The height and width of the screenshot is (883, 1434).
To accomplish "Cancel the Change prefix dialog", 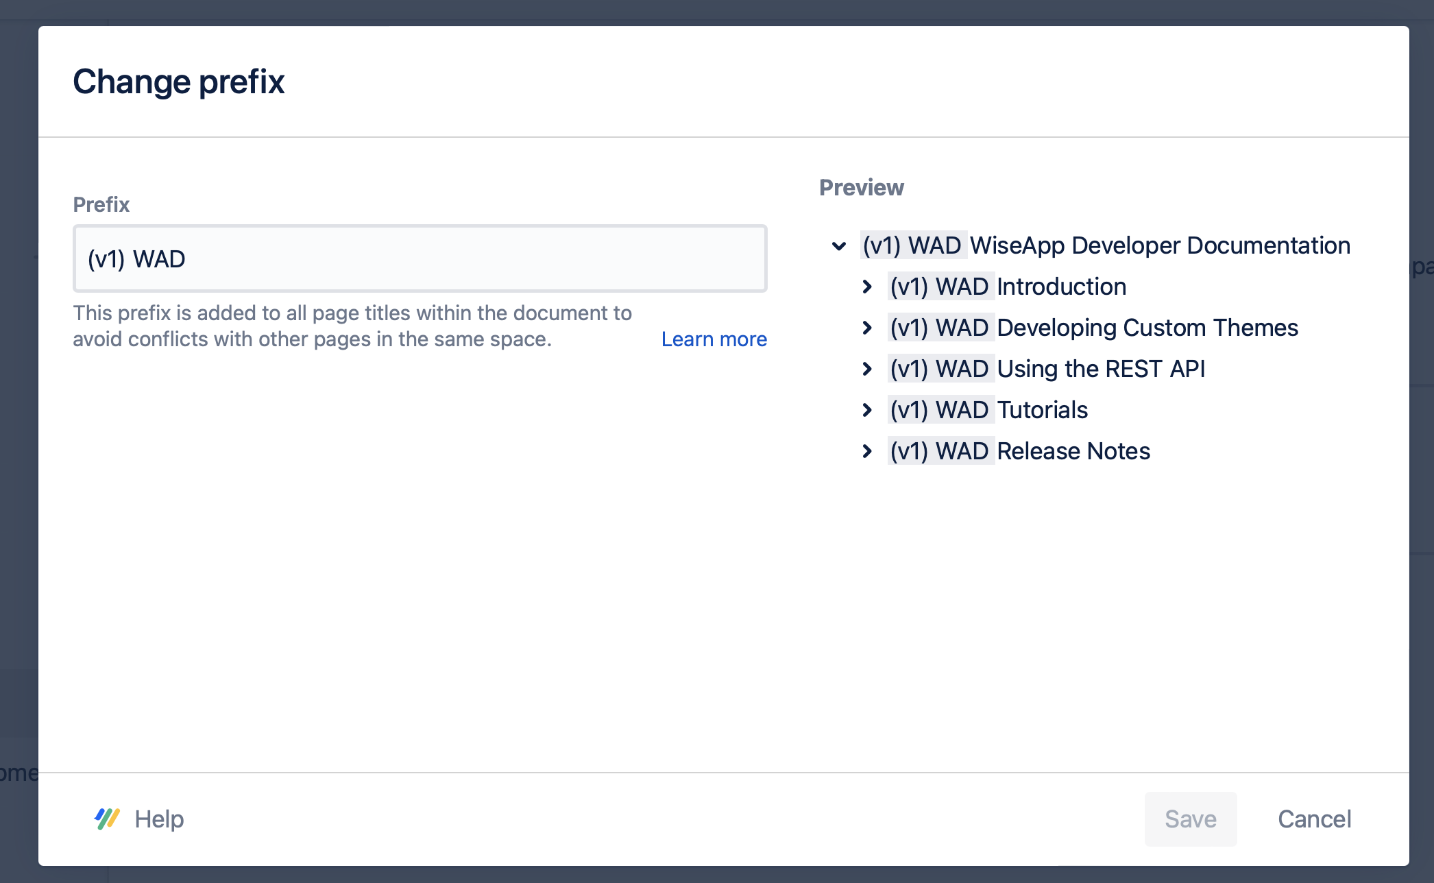I will pos(1314,819).
